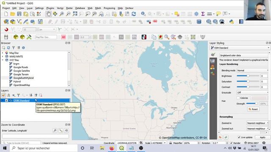Viewport: 271px width, 152px height.
Task: Click the Firefox taskbar icon
Action: [112, 148]
